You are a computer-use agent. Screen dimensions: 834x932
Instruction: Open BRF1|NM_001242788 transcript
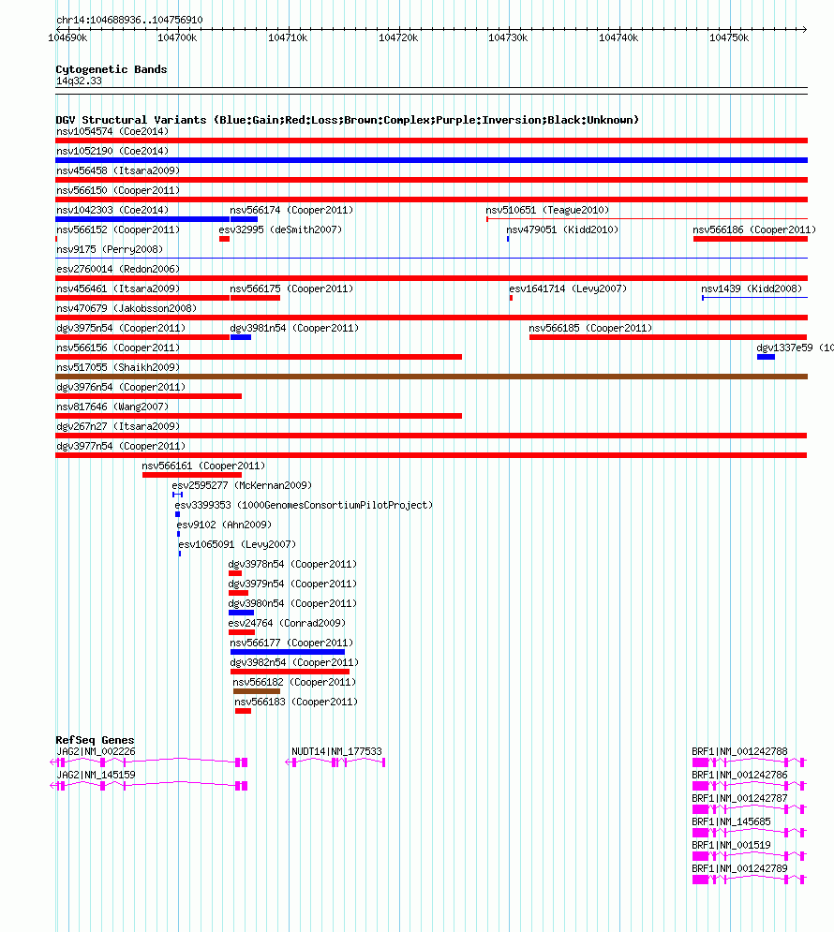739,751
